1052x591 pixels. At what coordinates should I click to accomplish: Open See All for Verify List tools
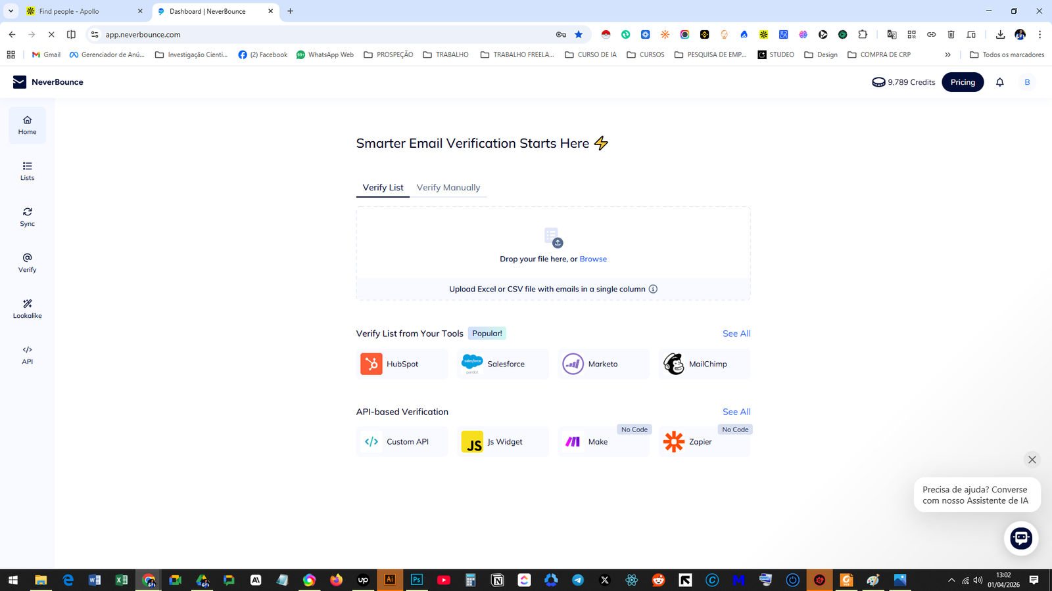point(736,334)
